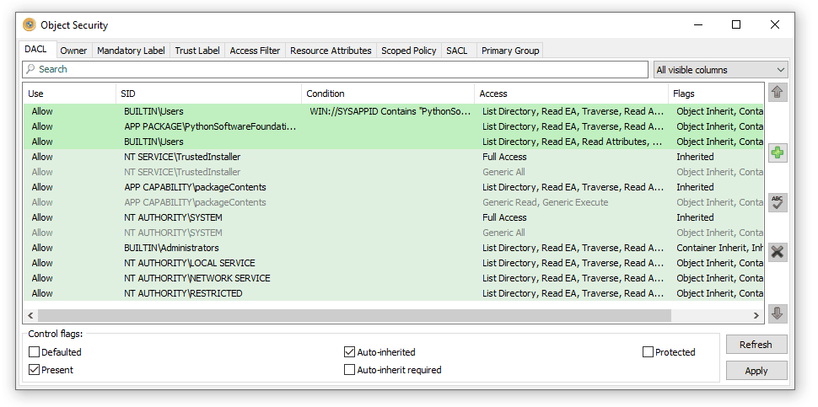Viewport: 818px width, 407px height.
Task: Switch to the Trust Label tab
Action: tap(197, 51)
